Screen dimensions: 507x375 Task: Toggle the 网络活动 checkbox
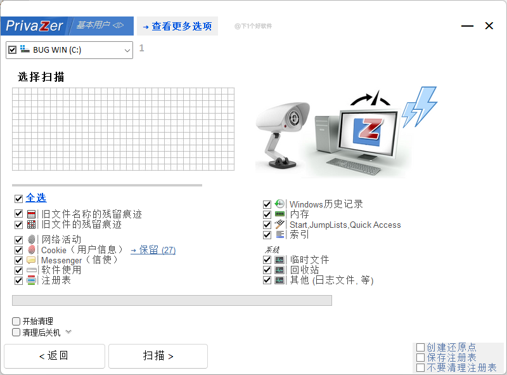click(x=19, y=240)
